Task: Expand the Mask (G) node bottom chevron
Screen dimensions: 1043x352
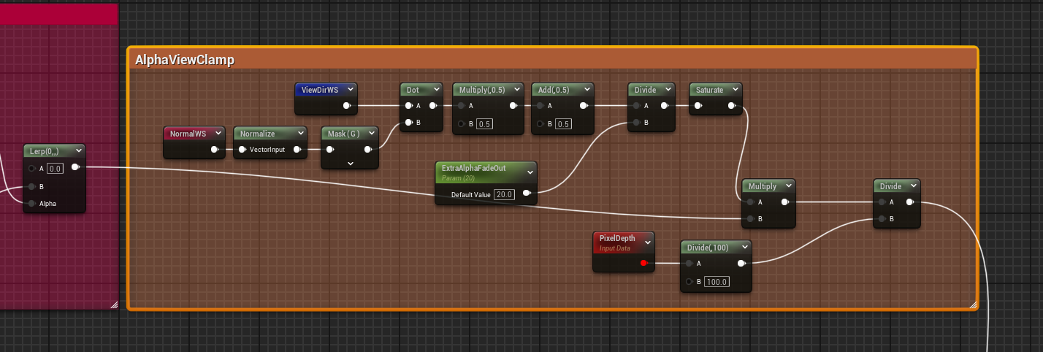Action: 351,164
